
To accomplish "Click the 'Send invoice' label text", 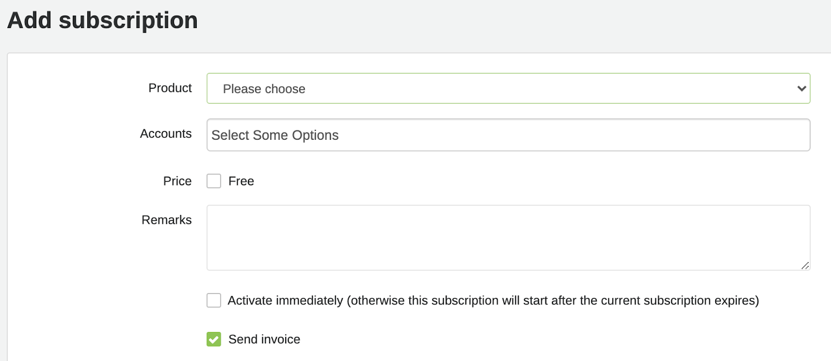I will click(x=264, y=339).
